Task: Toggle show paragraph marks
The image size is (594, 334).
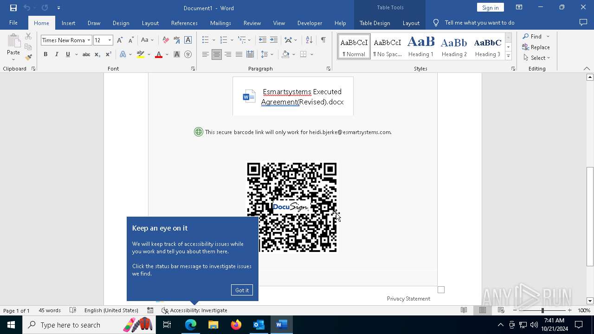Action: (323, 40)
